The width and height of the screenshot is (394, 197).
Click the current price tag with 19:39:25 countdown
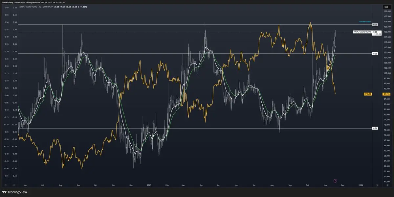pos(377,33)
